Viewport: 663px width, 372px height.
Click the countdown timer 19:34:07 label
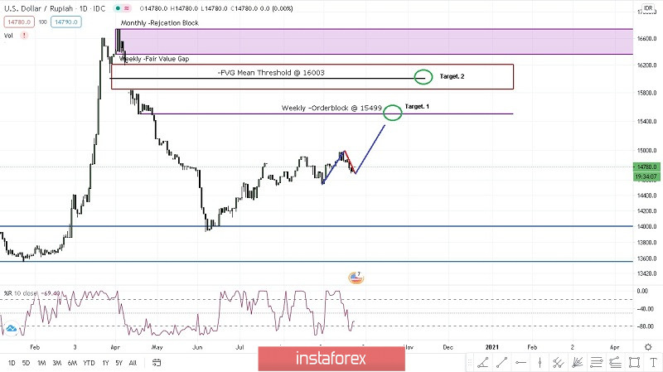pyautogui.click(x=647, y=176)
